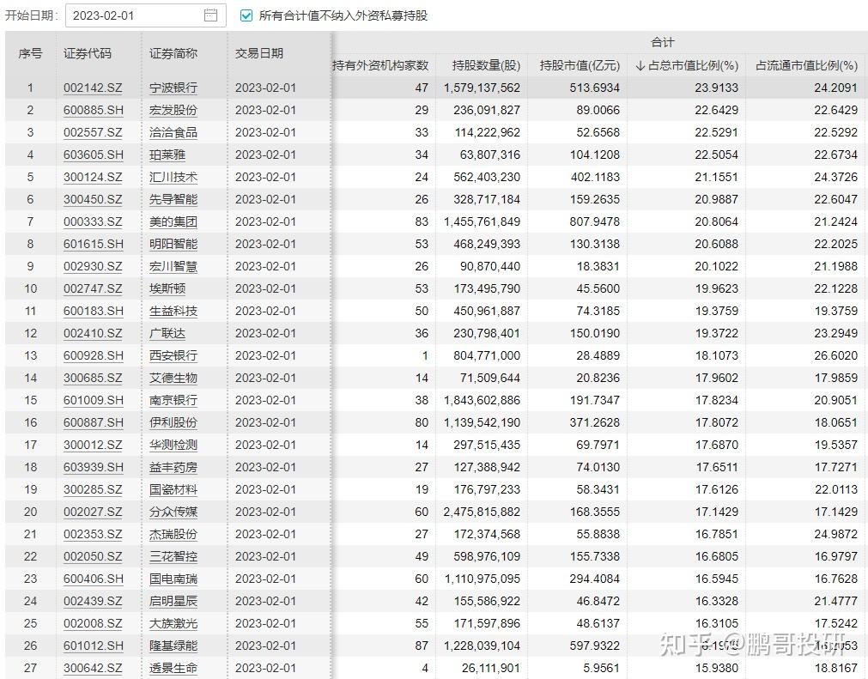This screenshot has height=679, width=868.
Task: Open stock name 国电南瑞 link
Action: [173, 579]
